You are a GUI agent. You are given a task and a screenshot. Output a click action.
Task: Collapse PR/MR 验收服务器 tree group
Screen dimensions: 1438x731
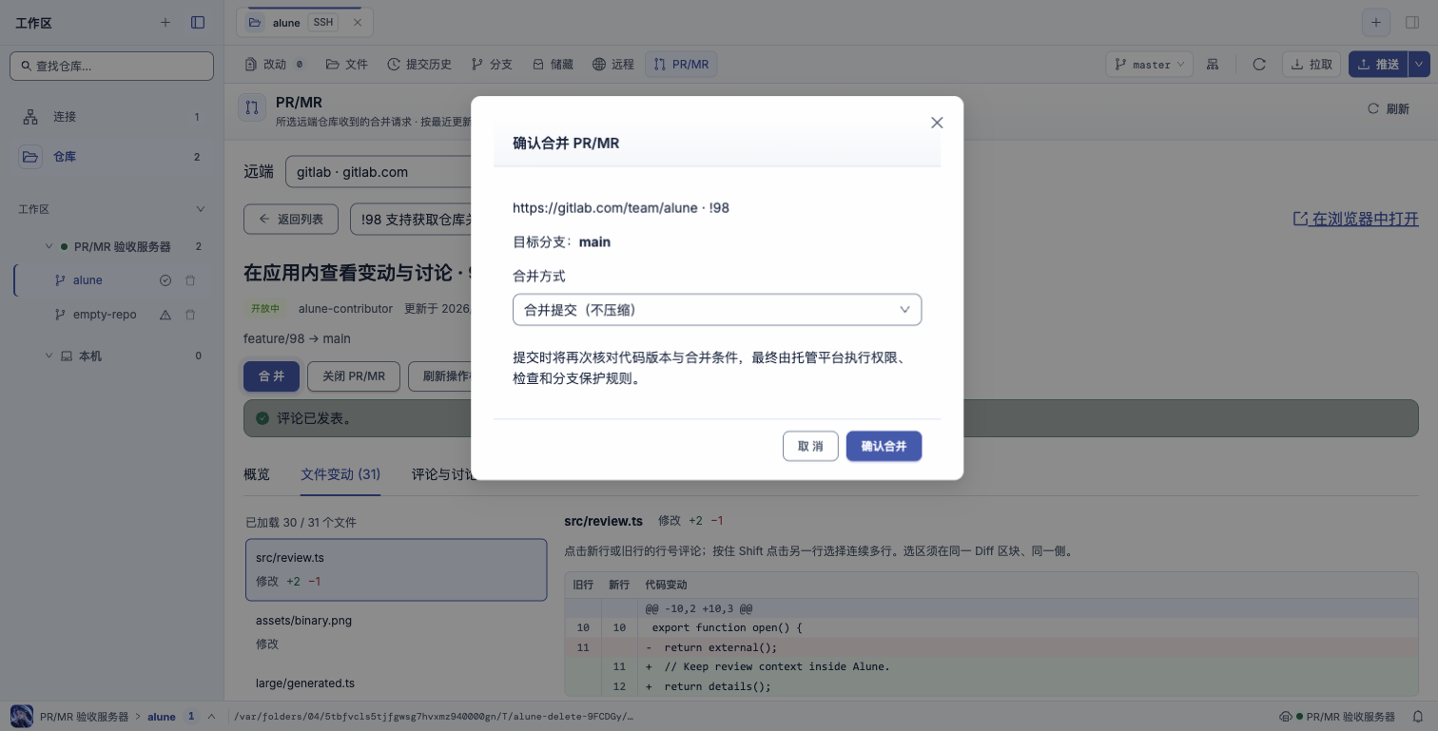(49, 246)
